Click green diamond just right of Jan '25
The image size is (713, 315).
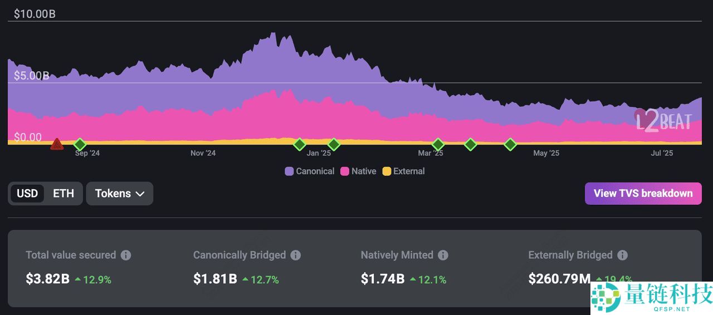pos(334,145)
